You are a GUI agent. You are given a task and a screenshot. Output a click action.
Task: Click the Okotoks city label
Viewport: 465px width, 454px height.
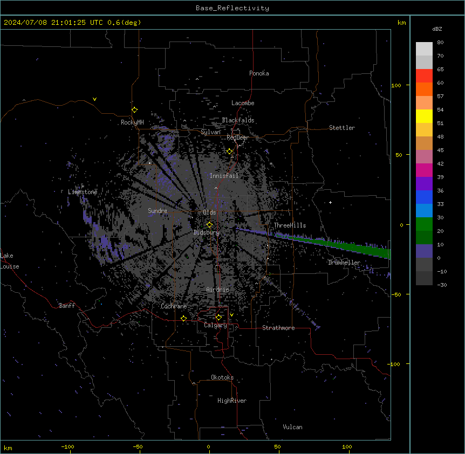[222, 377]
